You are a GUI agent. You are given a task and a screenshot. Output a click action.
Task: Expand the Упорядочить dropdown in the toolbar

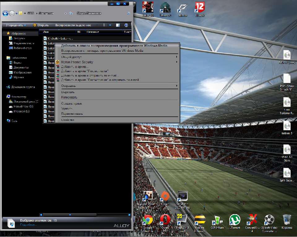click(x=16, y=25)
